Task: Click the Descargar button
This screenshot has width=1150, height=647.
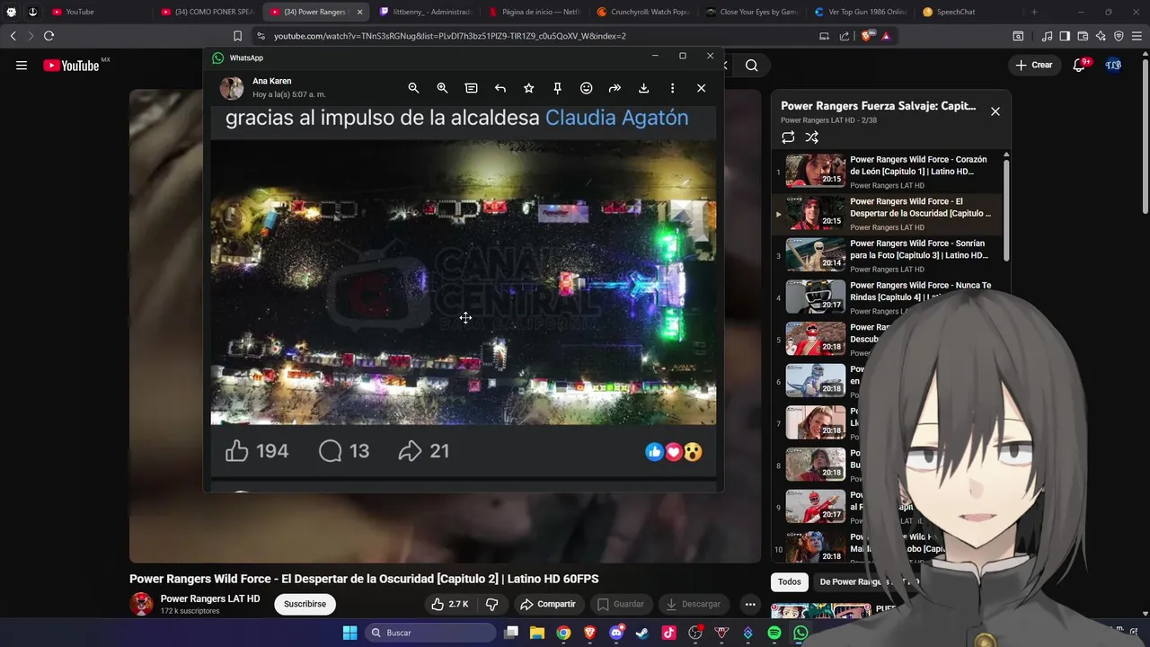Action: click(693, 604)
